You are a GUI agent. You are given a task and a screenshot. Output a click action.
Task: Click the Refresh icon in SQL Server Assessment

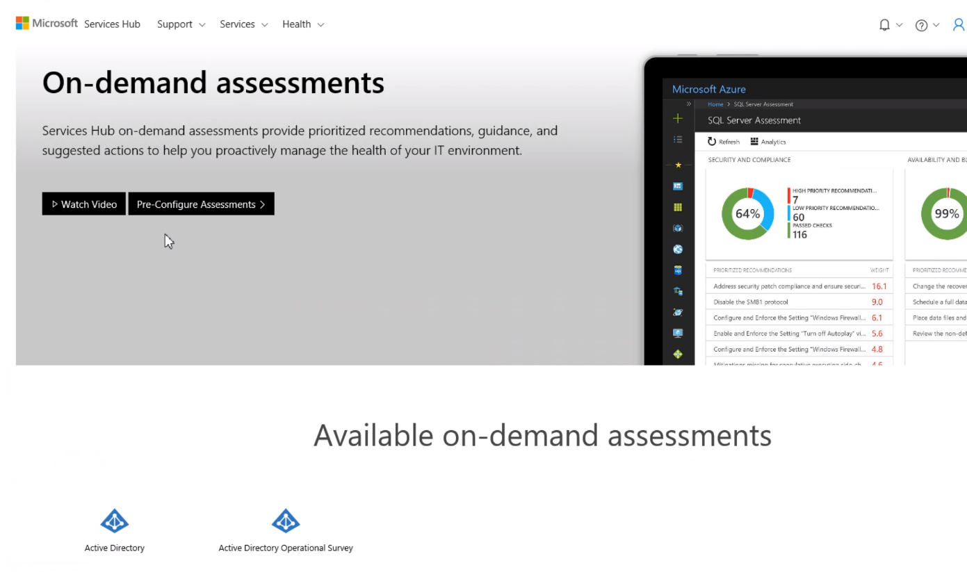(712, 141)
